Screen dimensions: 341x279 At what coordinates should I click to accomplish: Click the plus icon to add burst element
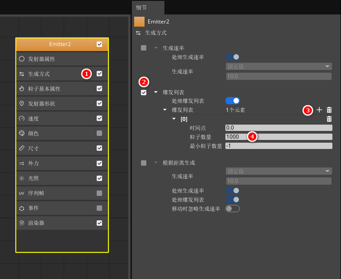319,110
